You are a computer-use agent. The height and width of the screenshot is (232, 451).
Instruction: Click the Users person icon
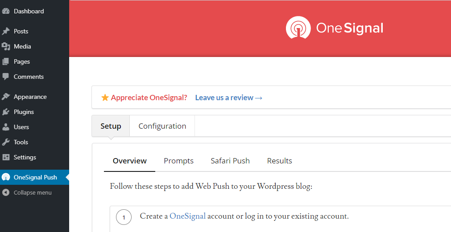[x=6, y=127]
